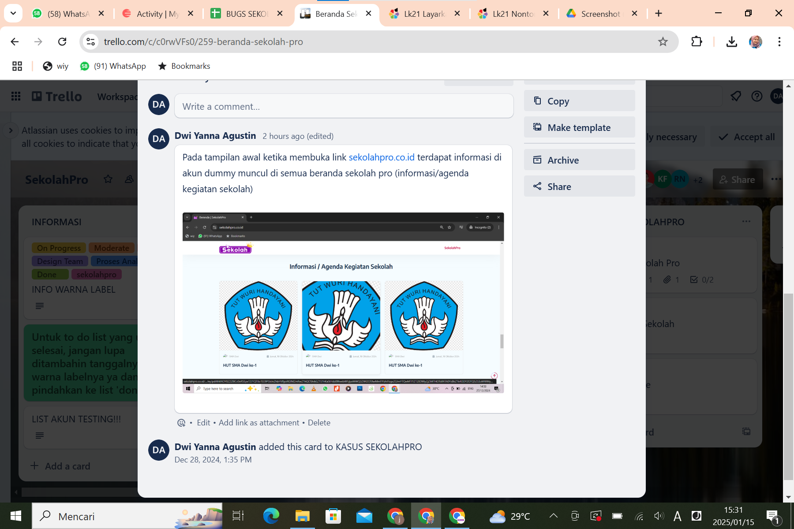Click the DA avatar beside comment box
Image resolution: width=794 pixels, height=529 pixels.
(x=159, y=104)
